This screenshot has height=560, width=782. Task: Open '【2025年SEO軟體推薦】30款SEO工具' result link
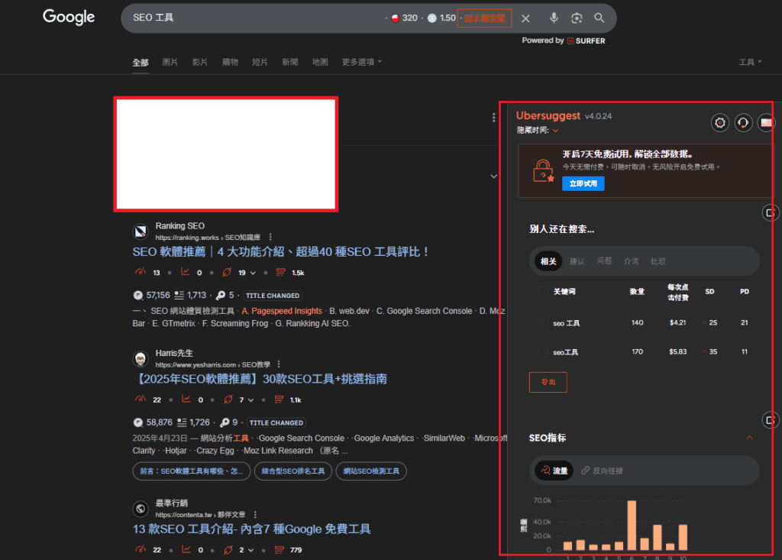tap(260, 379)
